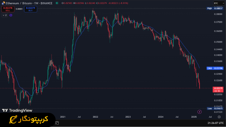Click 2022 on the time axis
This screenshot has width=226, height=127.
point(95,117)
